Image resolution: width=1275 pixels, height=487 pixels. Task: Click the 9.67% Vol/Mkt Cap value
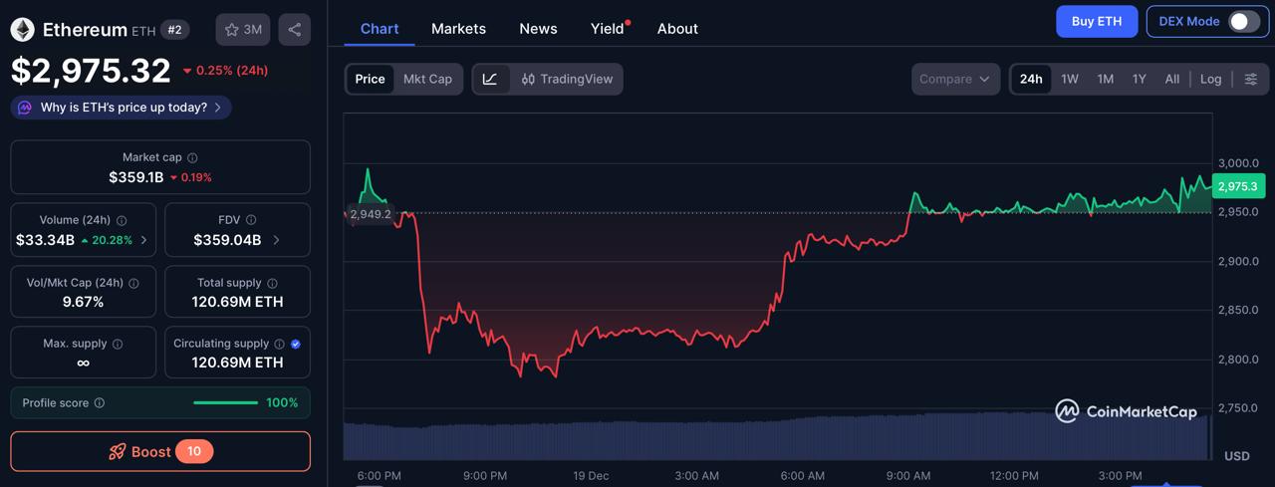point(83,302)
